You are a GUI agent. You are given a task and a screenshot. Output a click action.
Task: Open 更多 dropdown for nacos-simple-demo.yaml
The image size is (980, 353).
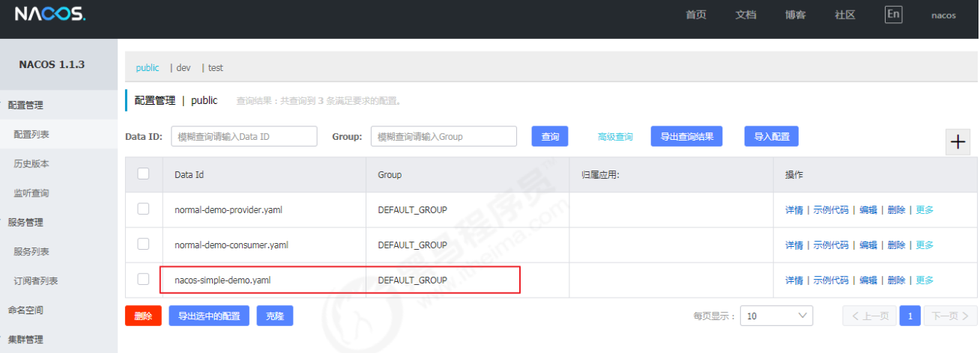[925, 280]
